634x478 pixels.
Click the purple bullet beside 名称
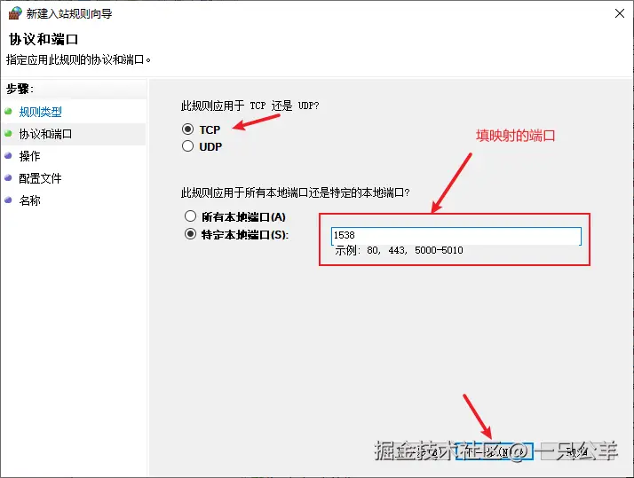8,200
